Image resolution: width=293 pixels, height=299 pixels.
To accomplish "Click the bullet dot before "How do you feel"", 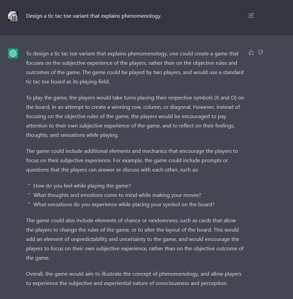I will pyautogui.click(x=29, y=185).
